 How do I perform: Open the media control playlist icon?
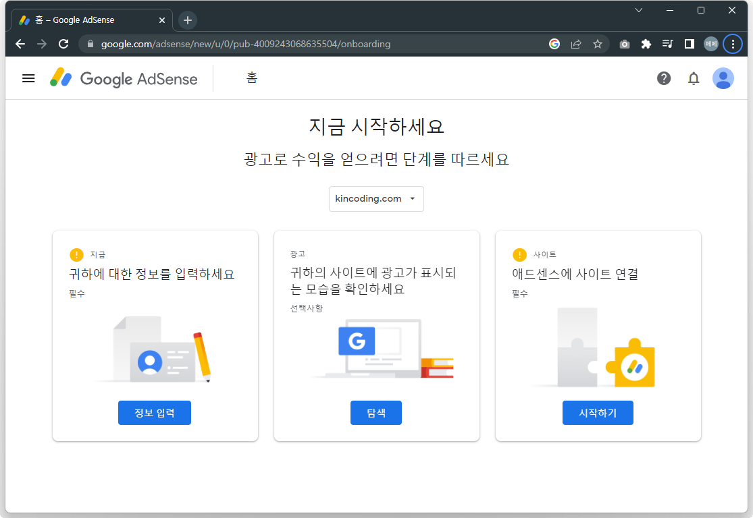click(x=667, y=44)
